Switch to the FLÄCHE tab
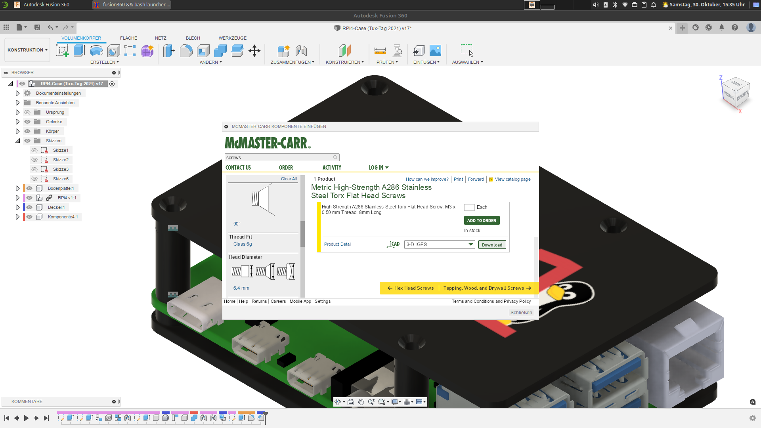This screenshot has width=761, height=428. [128, 38]
